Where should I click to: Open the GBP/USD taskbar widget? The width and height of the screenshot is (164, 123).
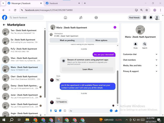coord(111,120)
